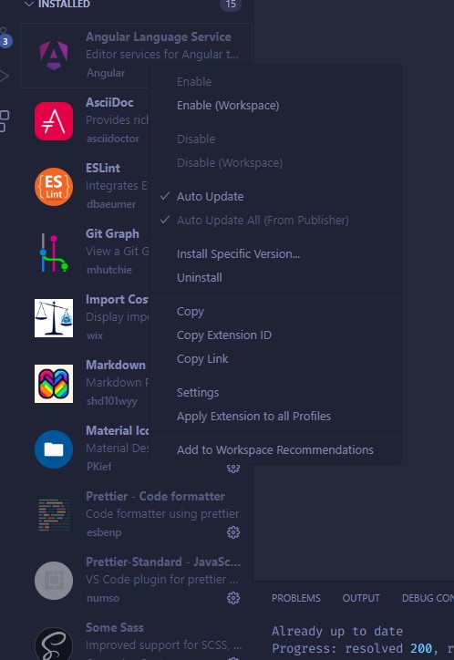The height and width of the screenshot is (660, 454).
Task: Open the ESLint extension title
Action: [x=103, y=168]
